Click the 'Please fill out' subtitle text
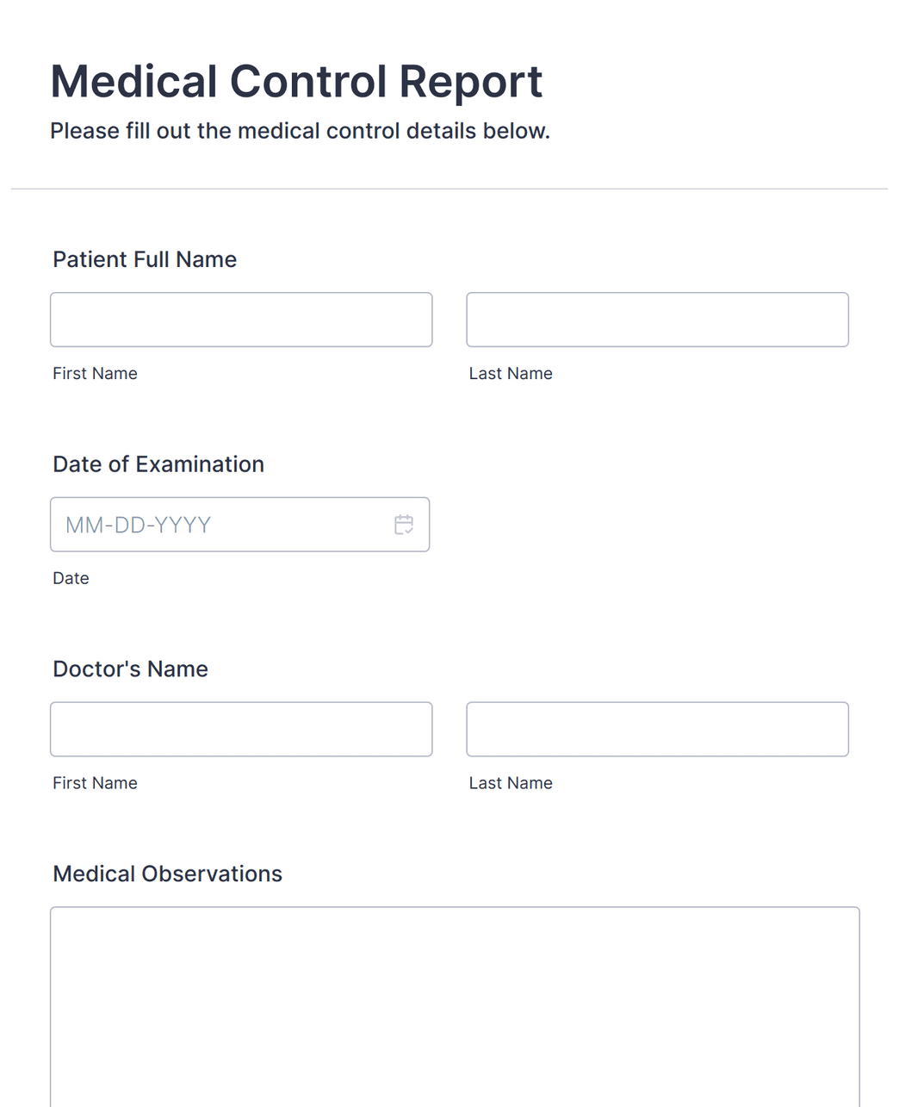This screenshot has height=1107, width=899. tap(300, 131)
